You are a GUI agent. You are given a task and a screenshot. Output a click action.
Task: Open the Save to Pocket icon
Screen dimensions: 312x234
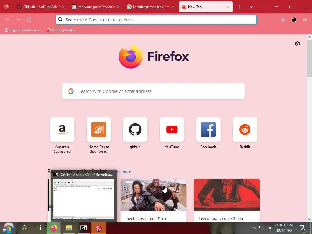(x=282, y=19)
